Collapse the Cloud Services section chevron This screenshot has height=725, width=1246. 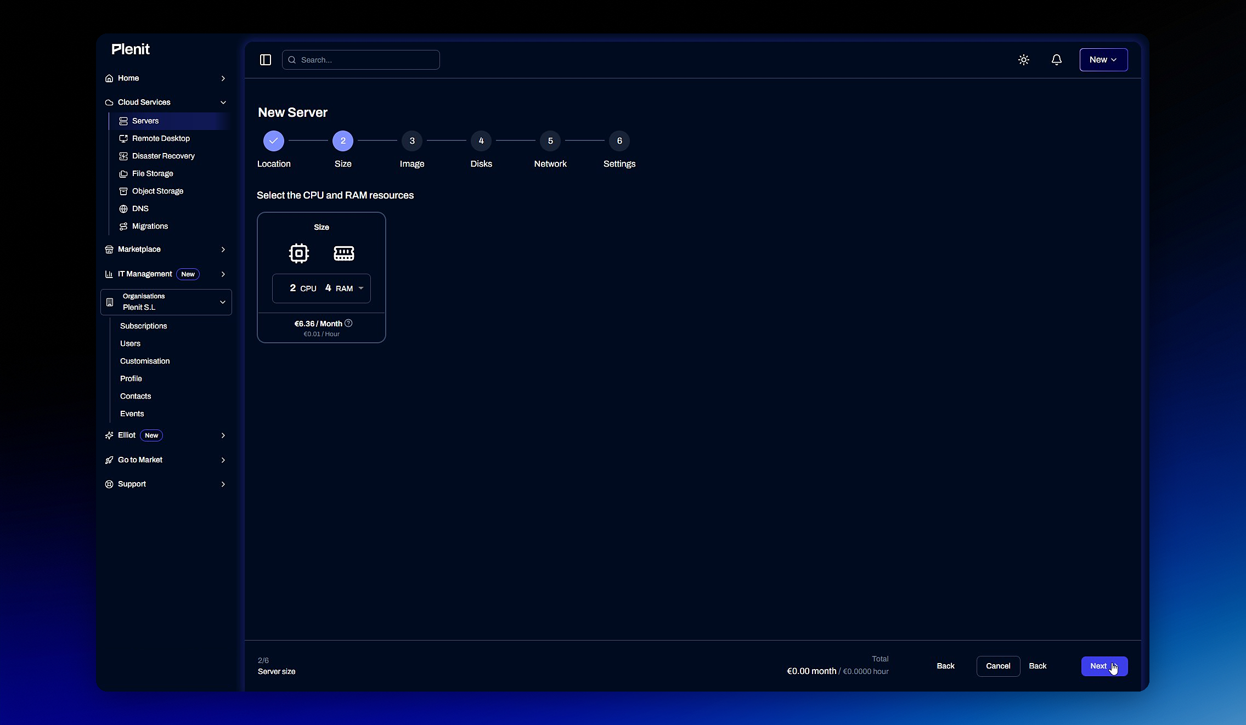coord(223,103)
